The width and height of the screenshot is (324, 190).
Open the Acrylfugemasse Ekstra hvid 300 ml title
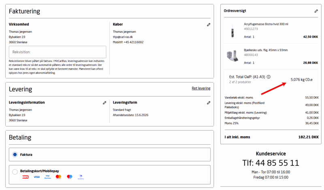click(266, 24)
